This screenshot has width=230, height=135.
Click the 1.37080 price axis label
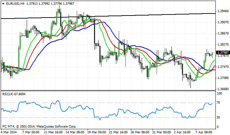coord(223,78)
